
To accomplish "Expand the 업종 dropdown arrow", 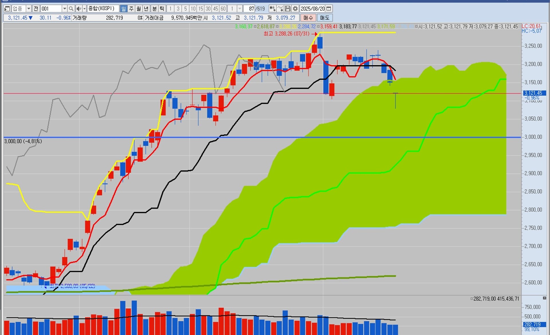I will click(28, 9).
